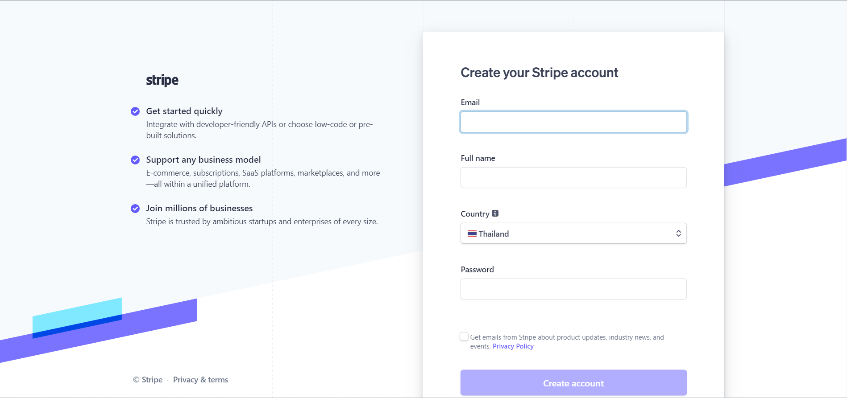This screenshot has height=398, width=847.
Task: Follow the Privacy & terms footer link
Action: [x=200, y=380]
